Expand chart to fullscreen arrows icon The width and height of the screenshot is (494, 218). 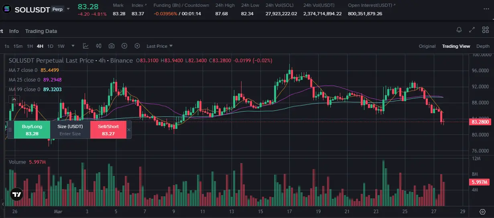click(x=472, y=30)
